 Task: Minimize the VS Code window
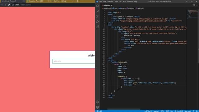click(x=187, y=2)
